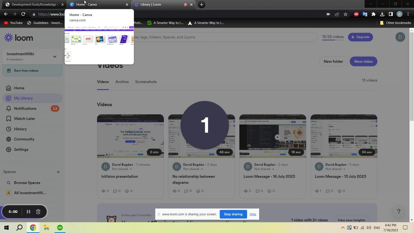414x233 pixels.
Task: Open the Windows notification center
Action: (x=405, y=228)
